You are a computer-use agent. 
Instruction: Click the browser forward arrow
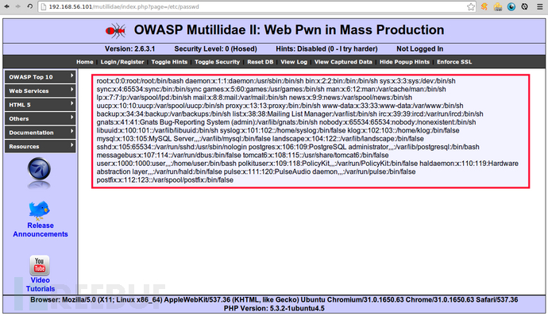17,6
